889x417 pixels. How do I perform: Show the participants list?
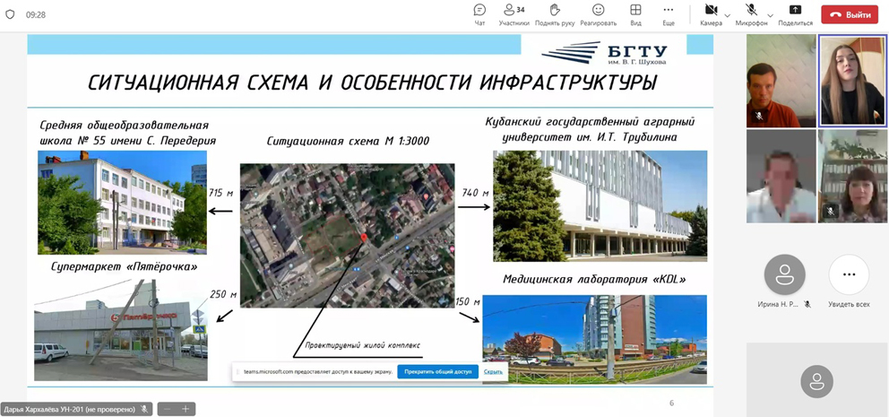pos(514,14)
